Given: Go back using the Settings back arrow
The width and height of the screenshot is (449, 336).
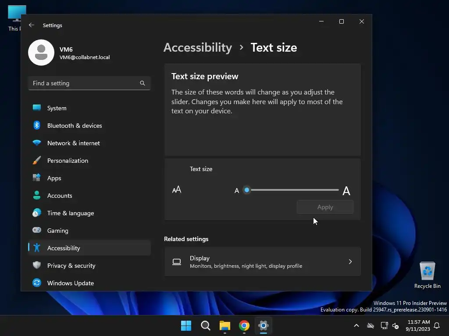Looking at the screenshot, I should 32,25.
